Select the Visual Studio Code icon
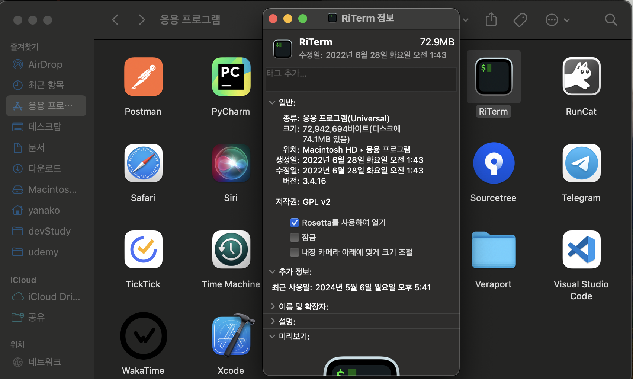The height and width of the screenshot is (379, 633). tap(581, 249)
